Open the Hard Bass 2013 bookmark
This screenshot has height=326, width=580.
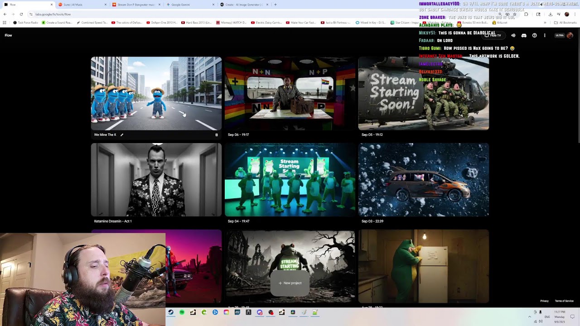click(197, 23)
